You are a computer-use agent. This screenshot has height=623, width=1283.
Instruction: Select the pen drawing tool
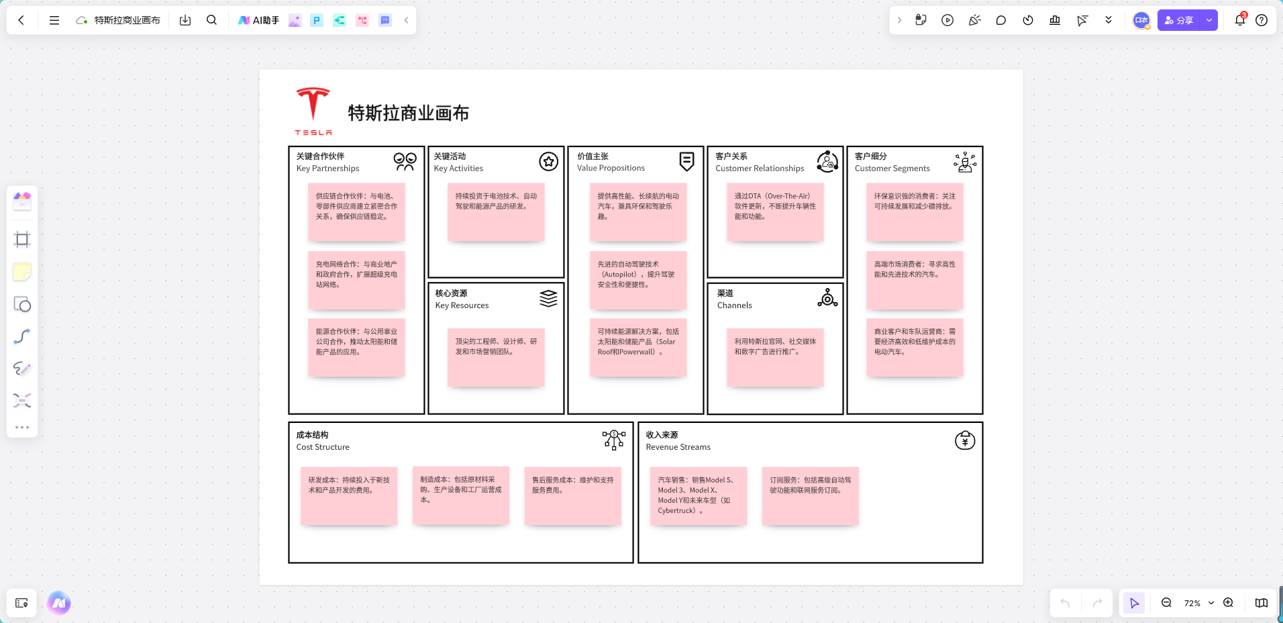click(22, 369)
